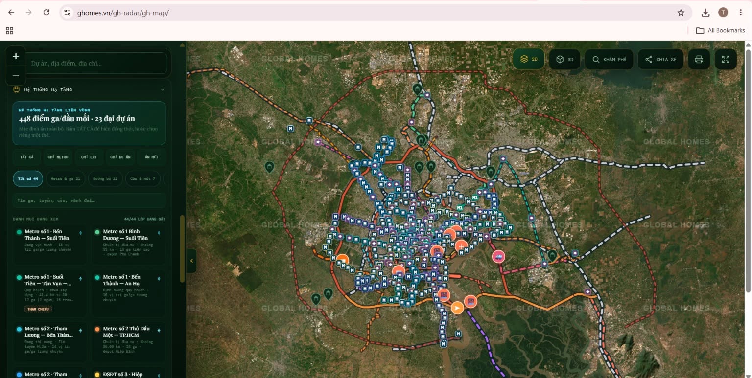
Task: Expand arrows on Suối Tiên — Tân Vạn card
Action: pyautogui.click(x=80, y=279)
